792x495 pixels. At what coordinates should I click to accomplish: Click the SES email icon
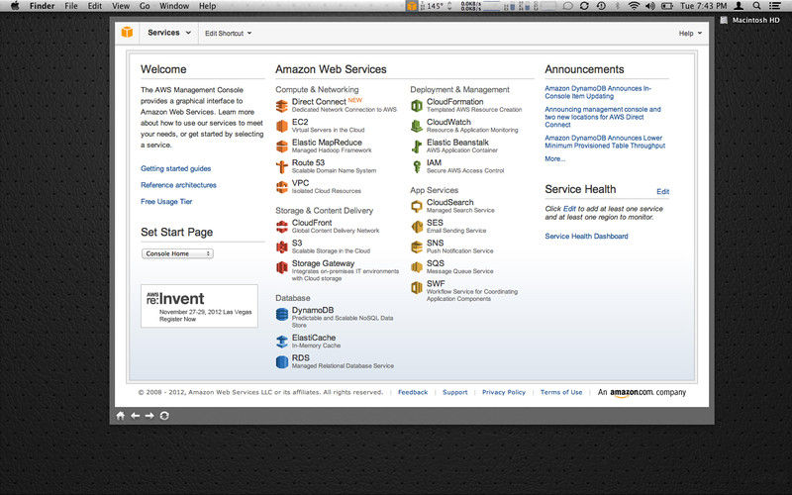[x=417, y=227]
